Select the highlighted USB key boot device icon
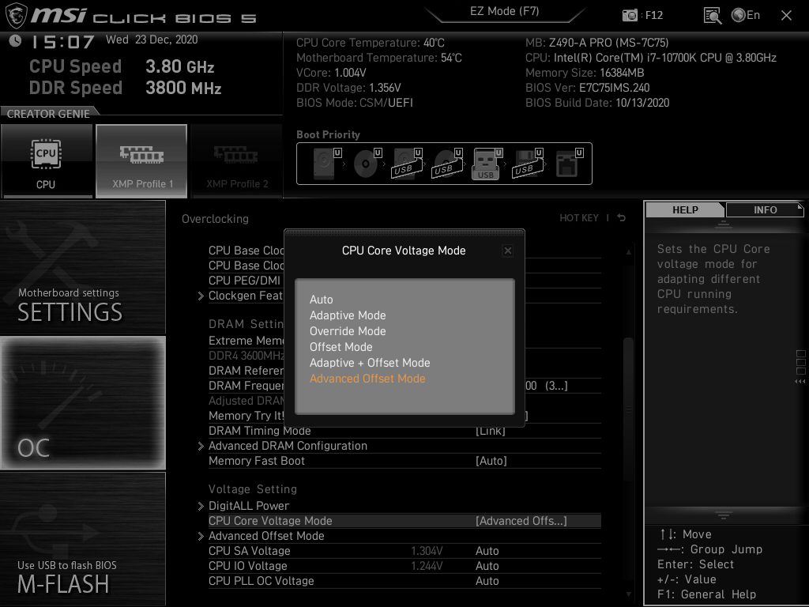The height and width of the screenshot is (607, 809). (x=487, y=164)
